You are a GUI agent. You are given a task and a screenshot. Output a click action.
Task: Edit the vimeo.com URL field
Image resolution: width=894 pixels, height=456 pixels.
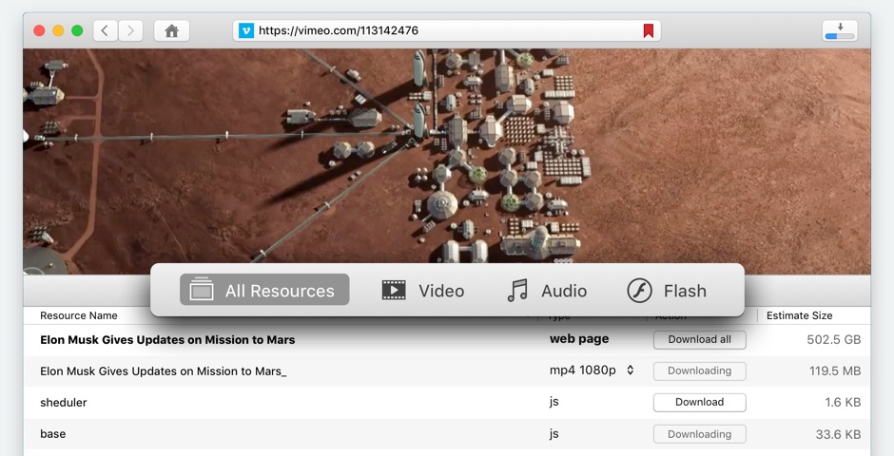[x=446, y=30]
